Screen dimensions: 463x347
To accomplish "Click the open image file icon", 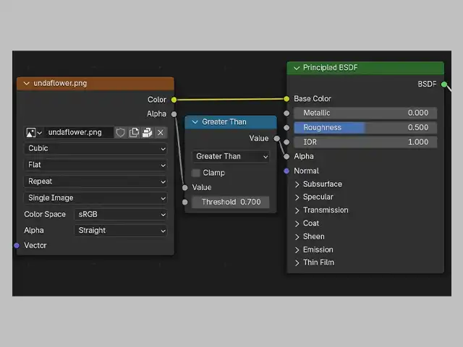I will tap(147, 132).
